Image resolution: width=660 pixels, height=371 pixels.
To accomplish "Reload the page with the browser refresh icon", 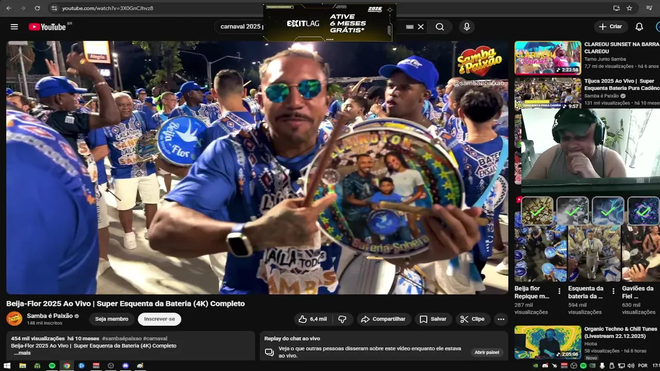I will [37, 8].
